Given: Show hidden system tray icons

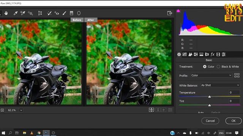Looking at the screenshot, I should 178,133.
